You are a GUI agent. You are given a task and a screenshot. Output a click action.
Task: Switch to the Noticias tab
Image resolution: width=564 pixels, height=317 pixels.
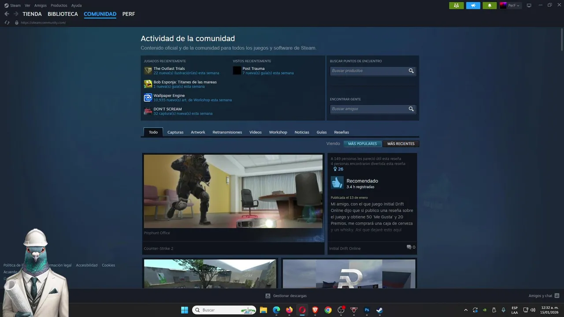tap(302, 132)
